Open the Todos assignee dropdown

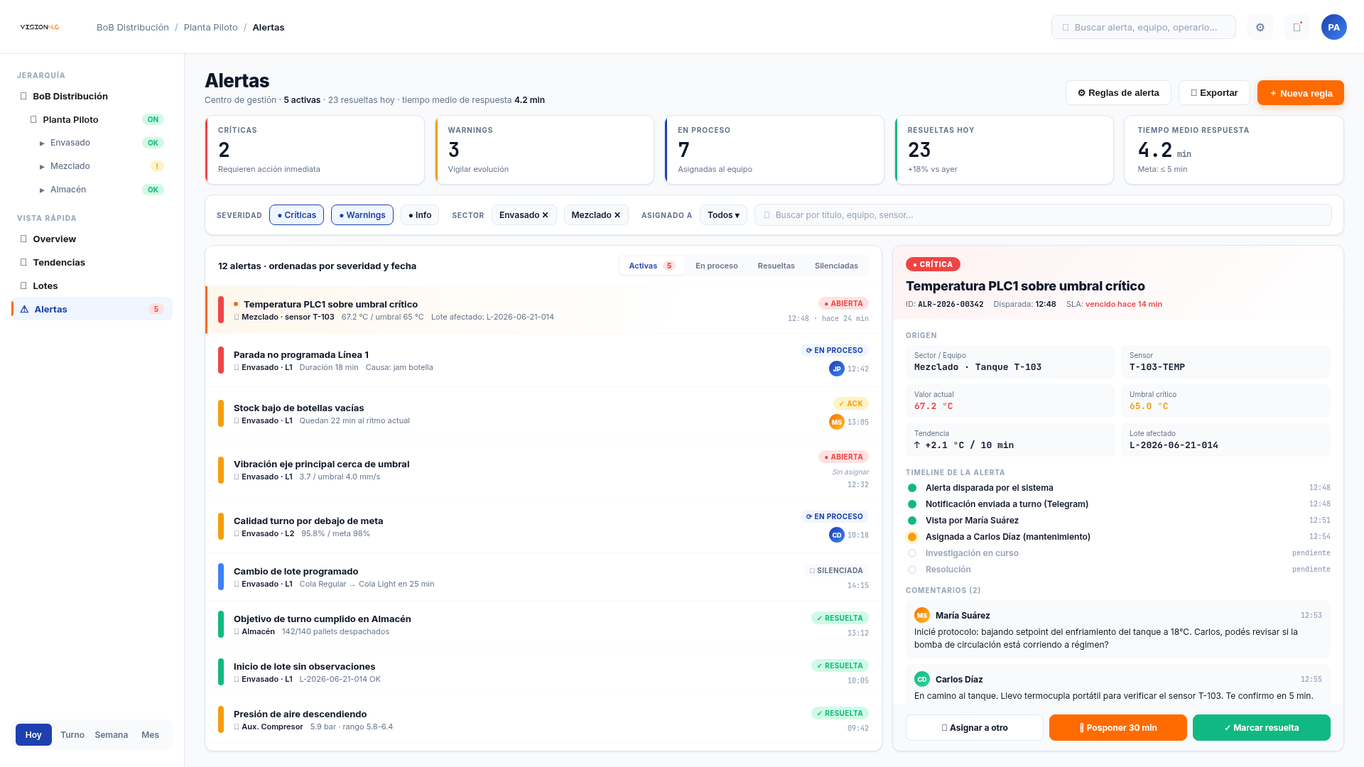point(723,214)
